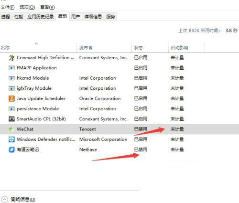This screenshot has height=203, width=239.
Task: Switch to the 服务 tab
Action: [x=110, y=17]
